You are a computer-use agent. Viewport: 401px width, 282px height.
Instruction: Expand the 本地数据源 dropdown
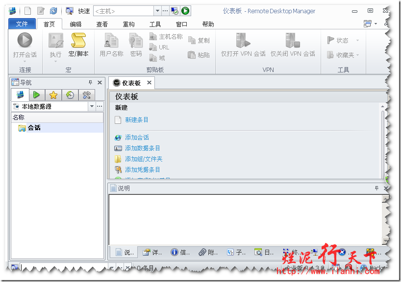click(x=92, y=106)
